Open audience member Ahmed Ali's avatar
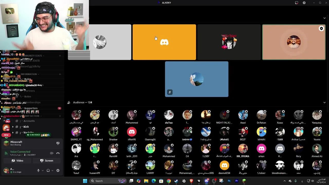The image size is (329, 185). click(x=317, y=149)
